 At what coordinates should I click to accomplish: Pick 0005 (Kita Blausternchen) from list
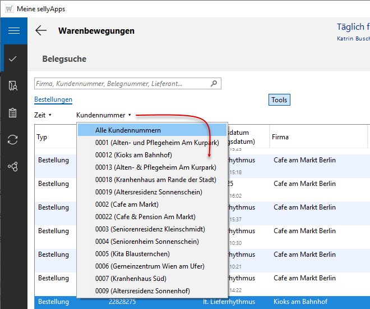tap(135, 254)
